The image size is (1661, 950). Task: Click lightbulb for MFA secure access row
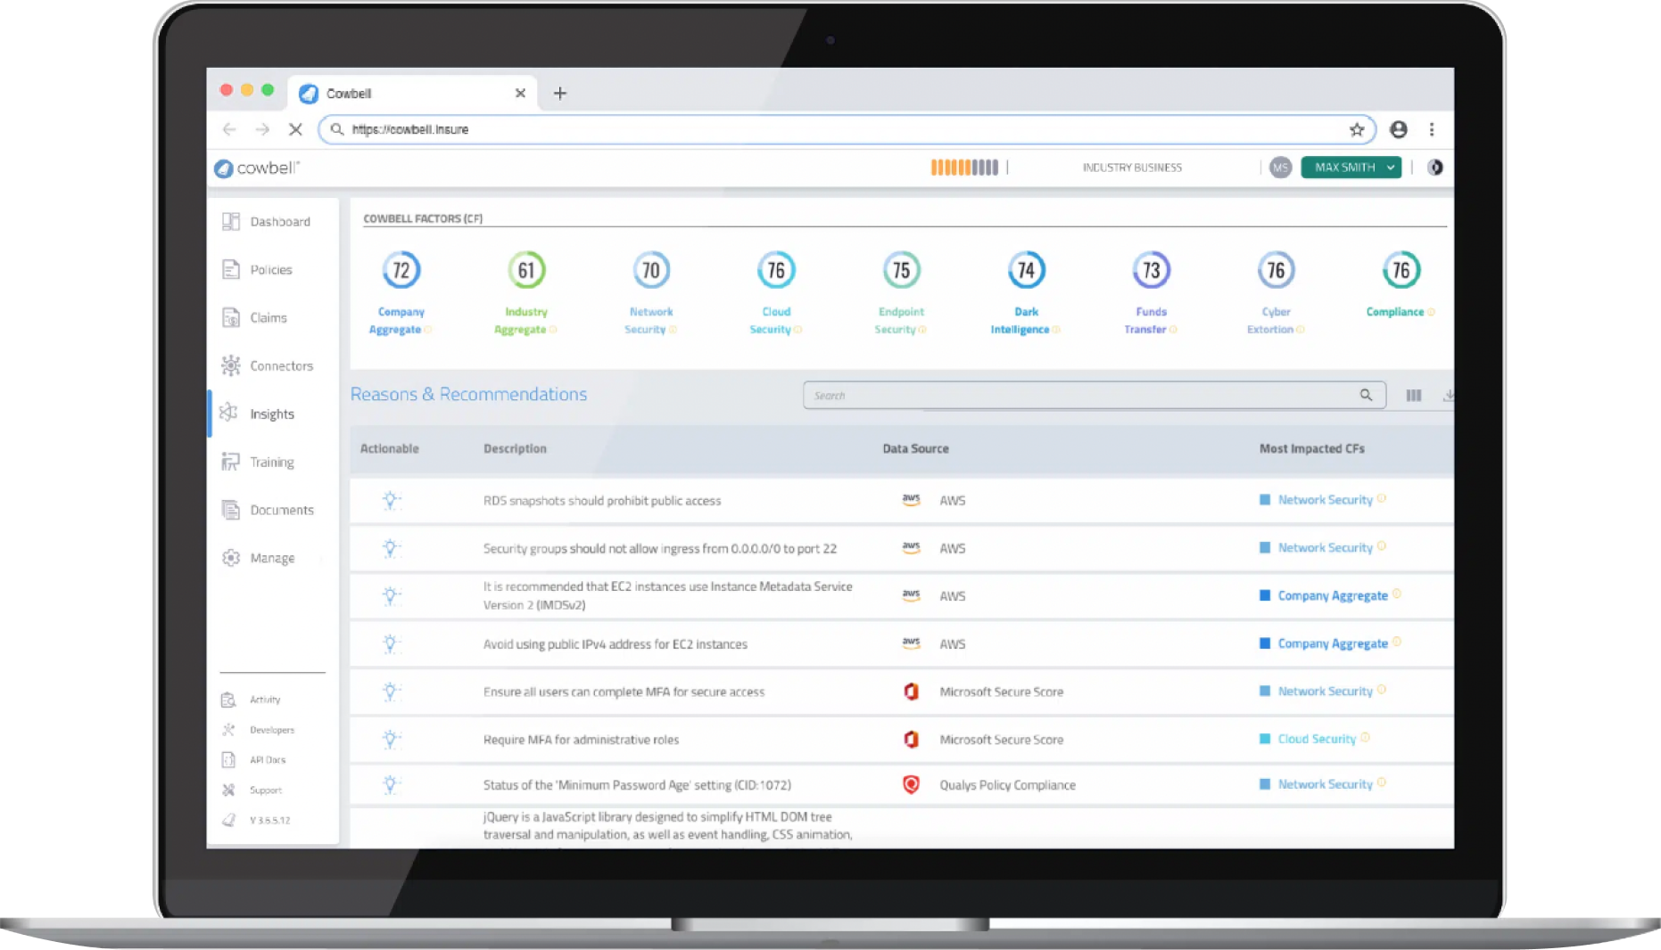pos(391,692)
